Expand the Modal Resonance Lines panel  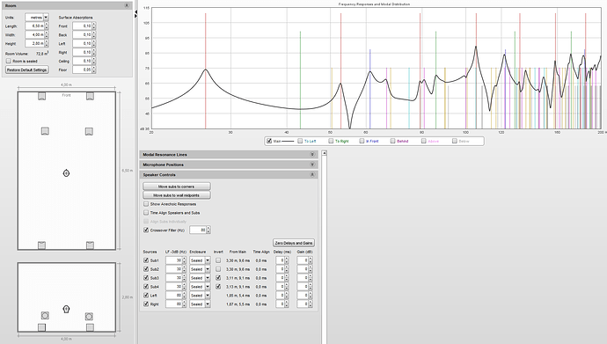point(312,154)
